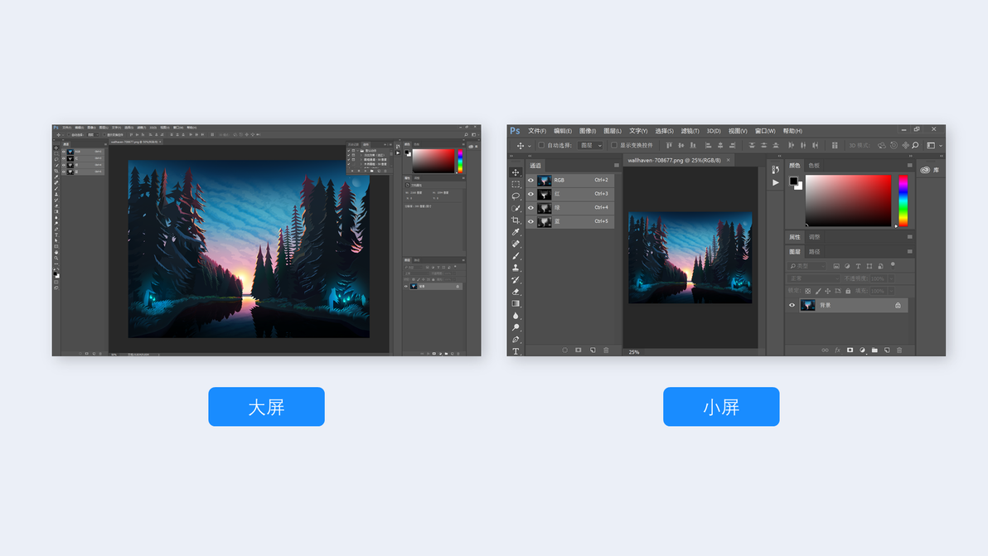Open 填充 arrow in small-screen Layers panel
The width and height of the screenshot is (988, 556).
point(891,291)
